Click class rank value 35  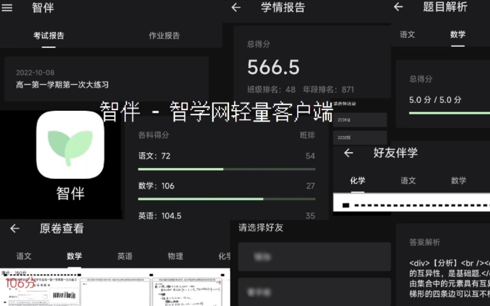(310, 216)
